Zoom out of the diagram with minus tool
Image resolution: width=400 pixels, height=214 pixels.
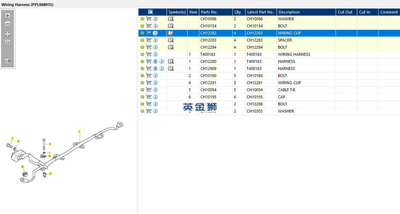[x=7, y=24]
